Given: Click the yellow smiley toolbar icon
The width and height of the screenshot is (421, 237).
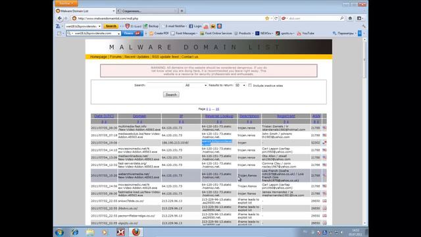Looking at the screenshot, I should coord(213,26).
